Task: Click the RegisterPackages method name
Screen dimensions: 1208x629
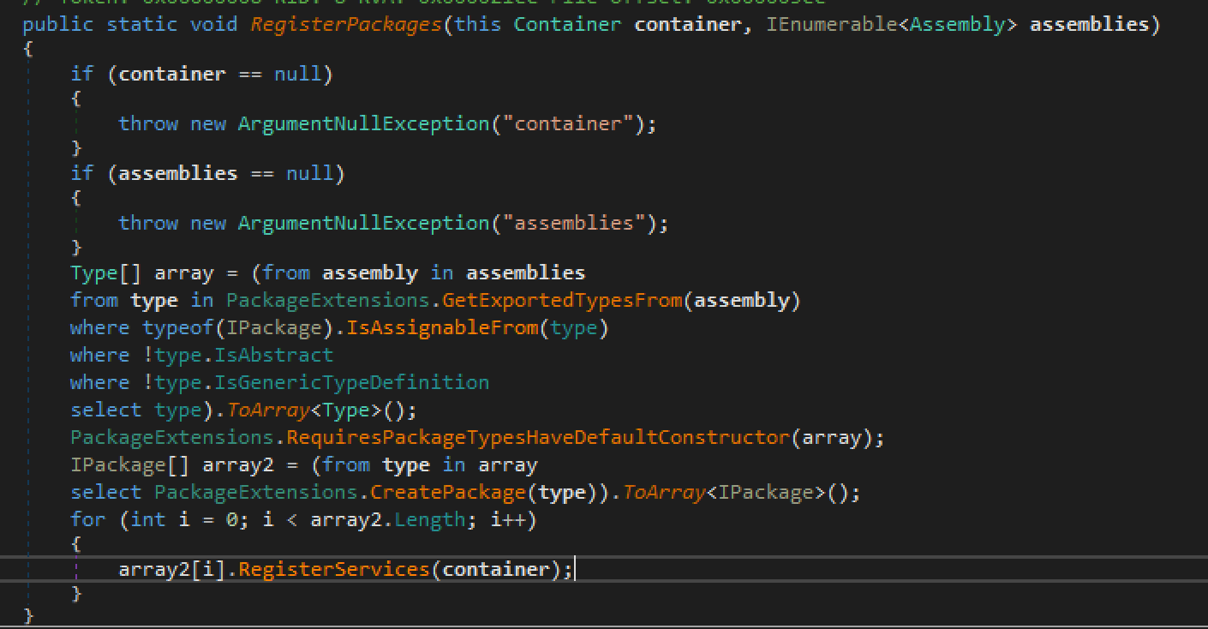Action: click(345, 24)
